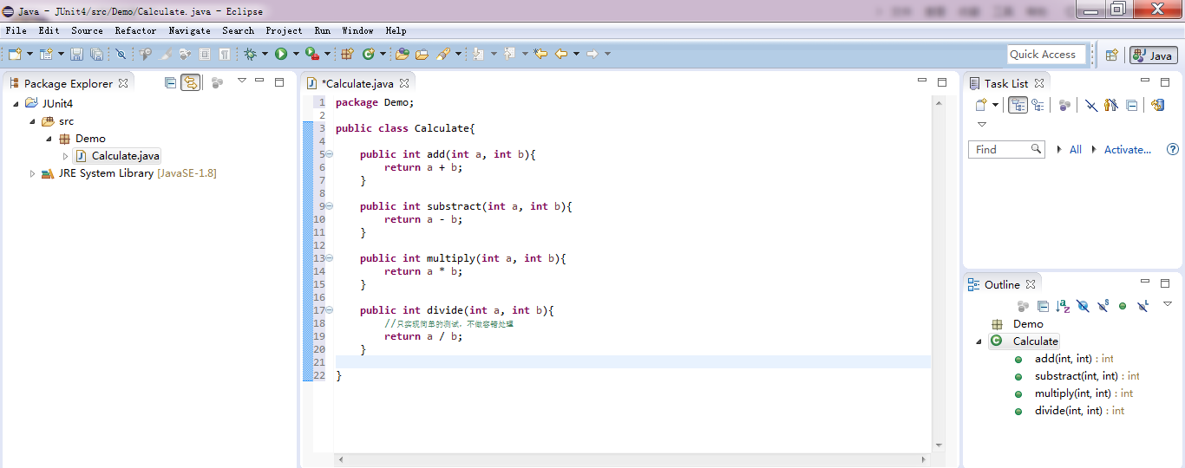Click the New Java Package icon
1185x468 pixels.
pyautogui.click(x=347, y=54)
